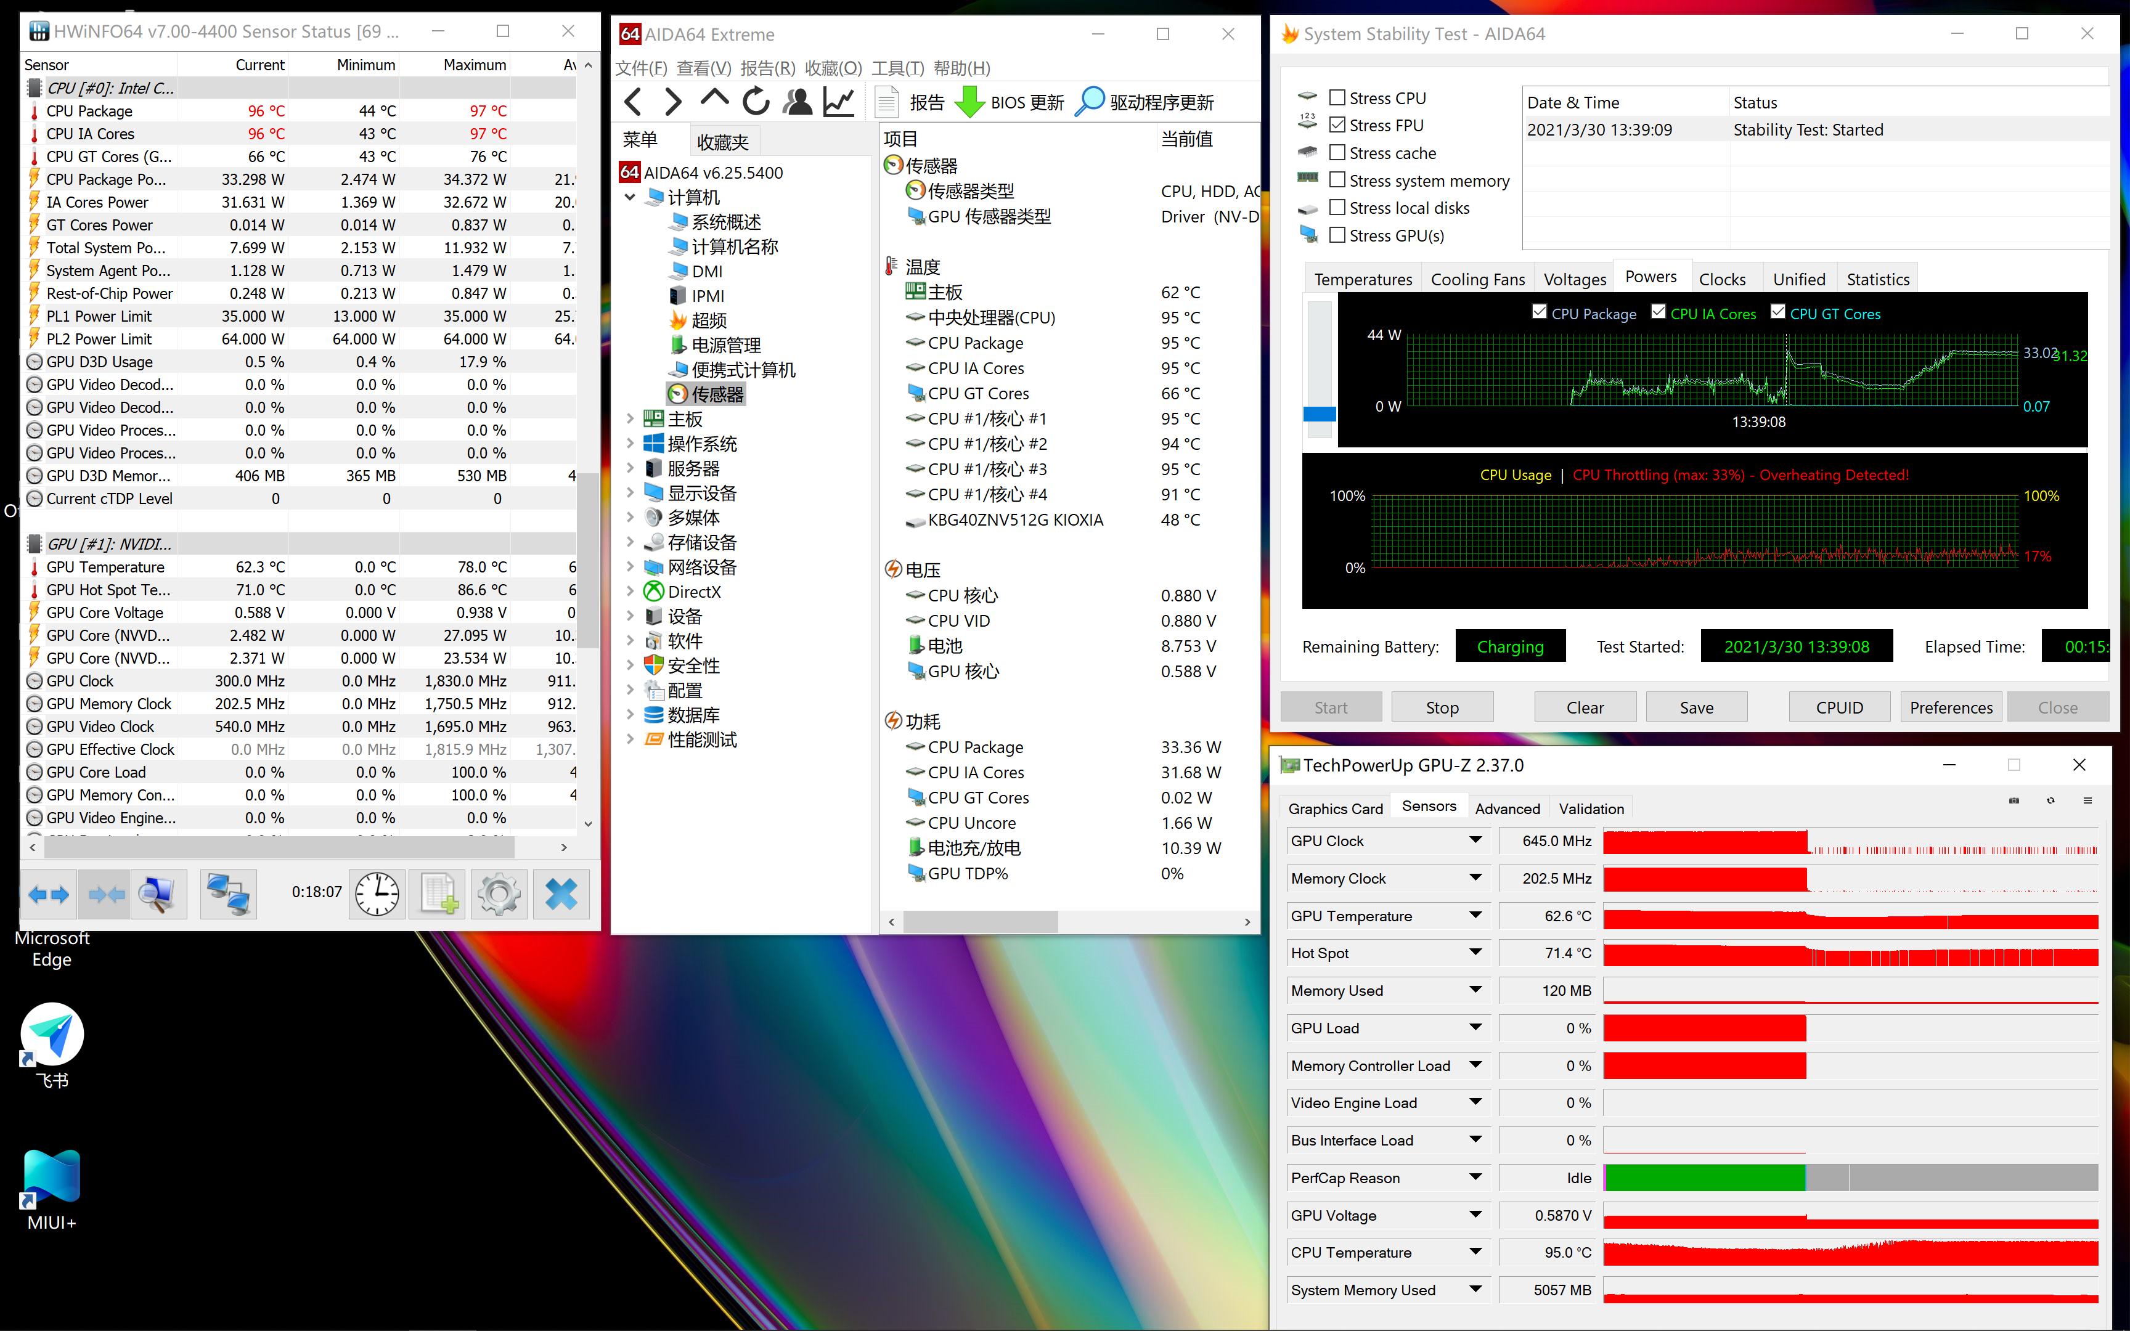Open the GPU Clock sensor dropdown arrow
The width and height of the screenshot is (2130, 1331).
point(1476,841)
